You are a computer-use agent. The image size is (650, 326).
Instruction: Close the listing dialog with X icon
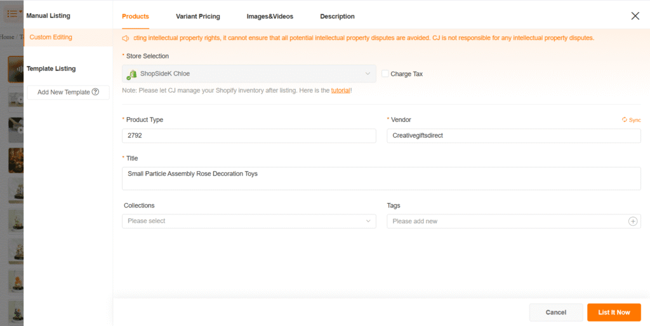(635, 16)
